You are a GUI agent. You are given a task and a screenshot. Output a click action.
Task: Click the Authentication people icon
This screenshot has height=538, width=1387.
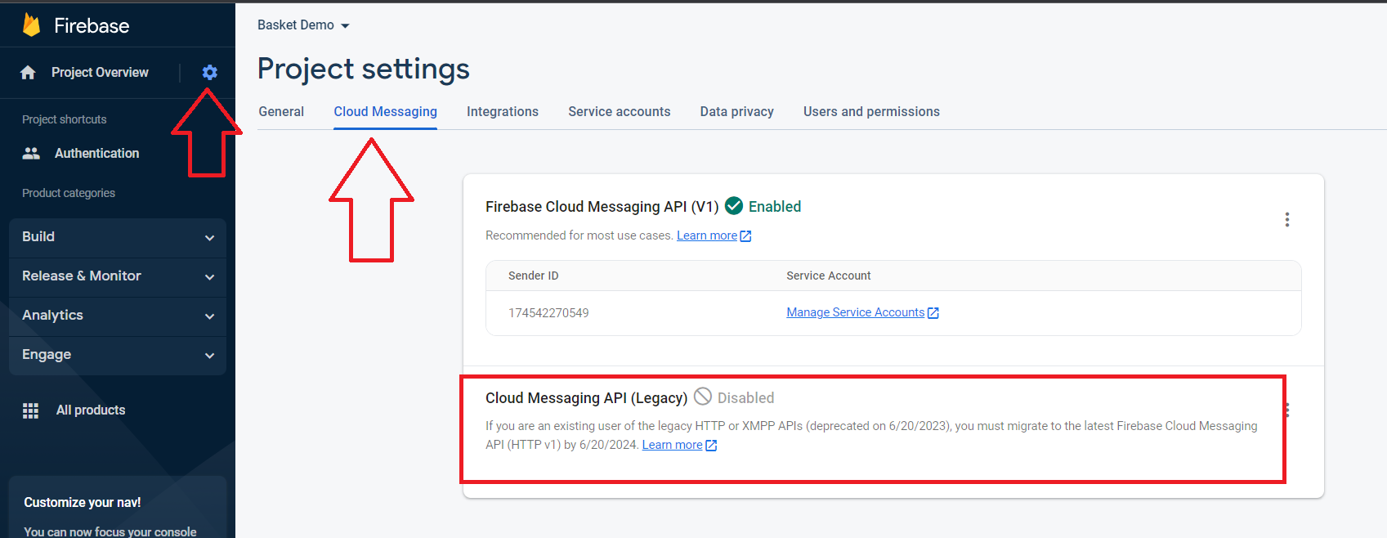pyautogui.click(x=31, y=153)
